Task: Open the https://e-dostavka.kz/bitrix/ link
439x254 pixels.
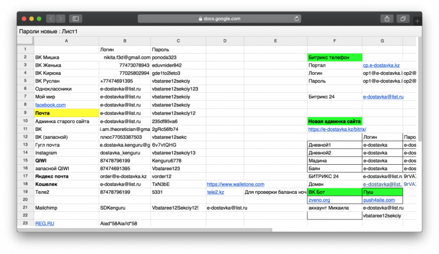Action: (337, 129)
